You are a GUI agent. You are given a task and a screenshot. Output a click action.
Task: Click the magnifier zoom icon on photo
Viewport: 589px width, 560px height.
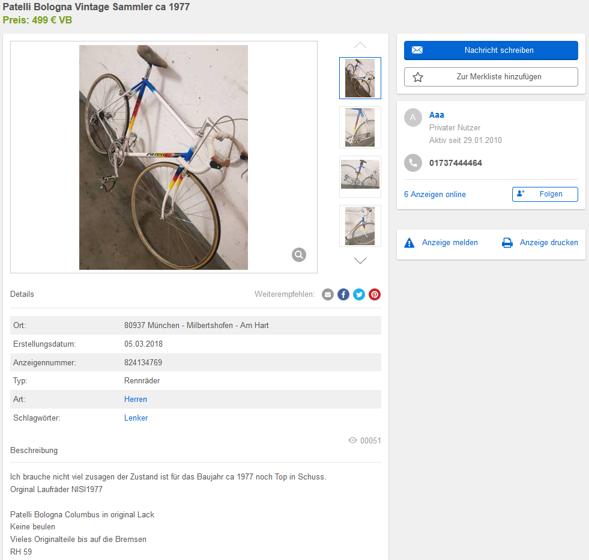[299, 255]
